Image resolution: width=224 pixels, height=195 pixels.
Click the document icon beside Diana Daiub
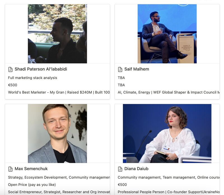click(x=120, y=169)
